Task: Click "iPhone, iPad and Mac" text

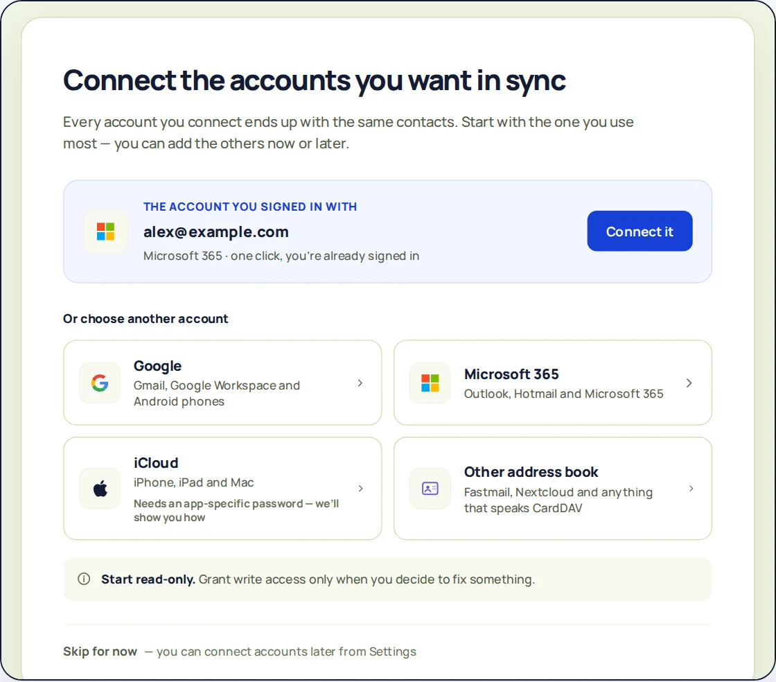Action: coord(193,482)
